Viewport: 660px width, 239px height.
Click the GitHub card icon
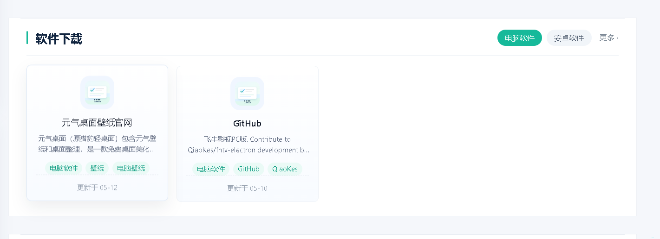247,94
